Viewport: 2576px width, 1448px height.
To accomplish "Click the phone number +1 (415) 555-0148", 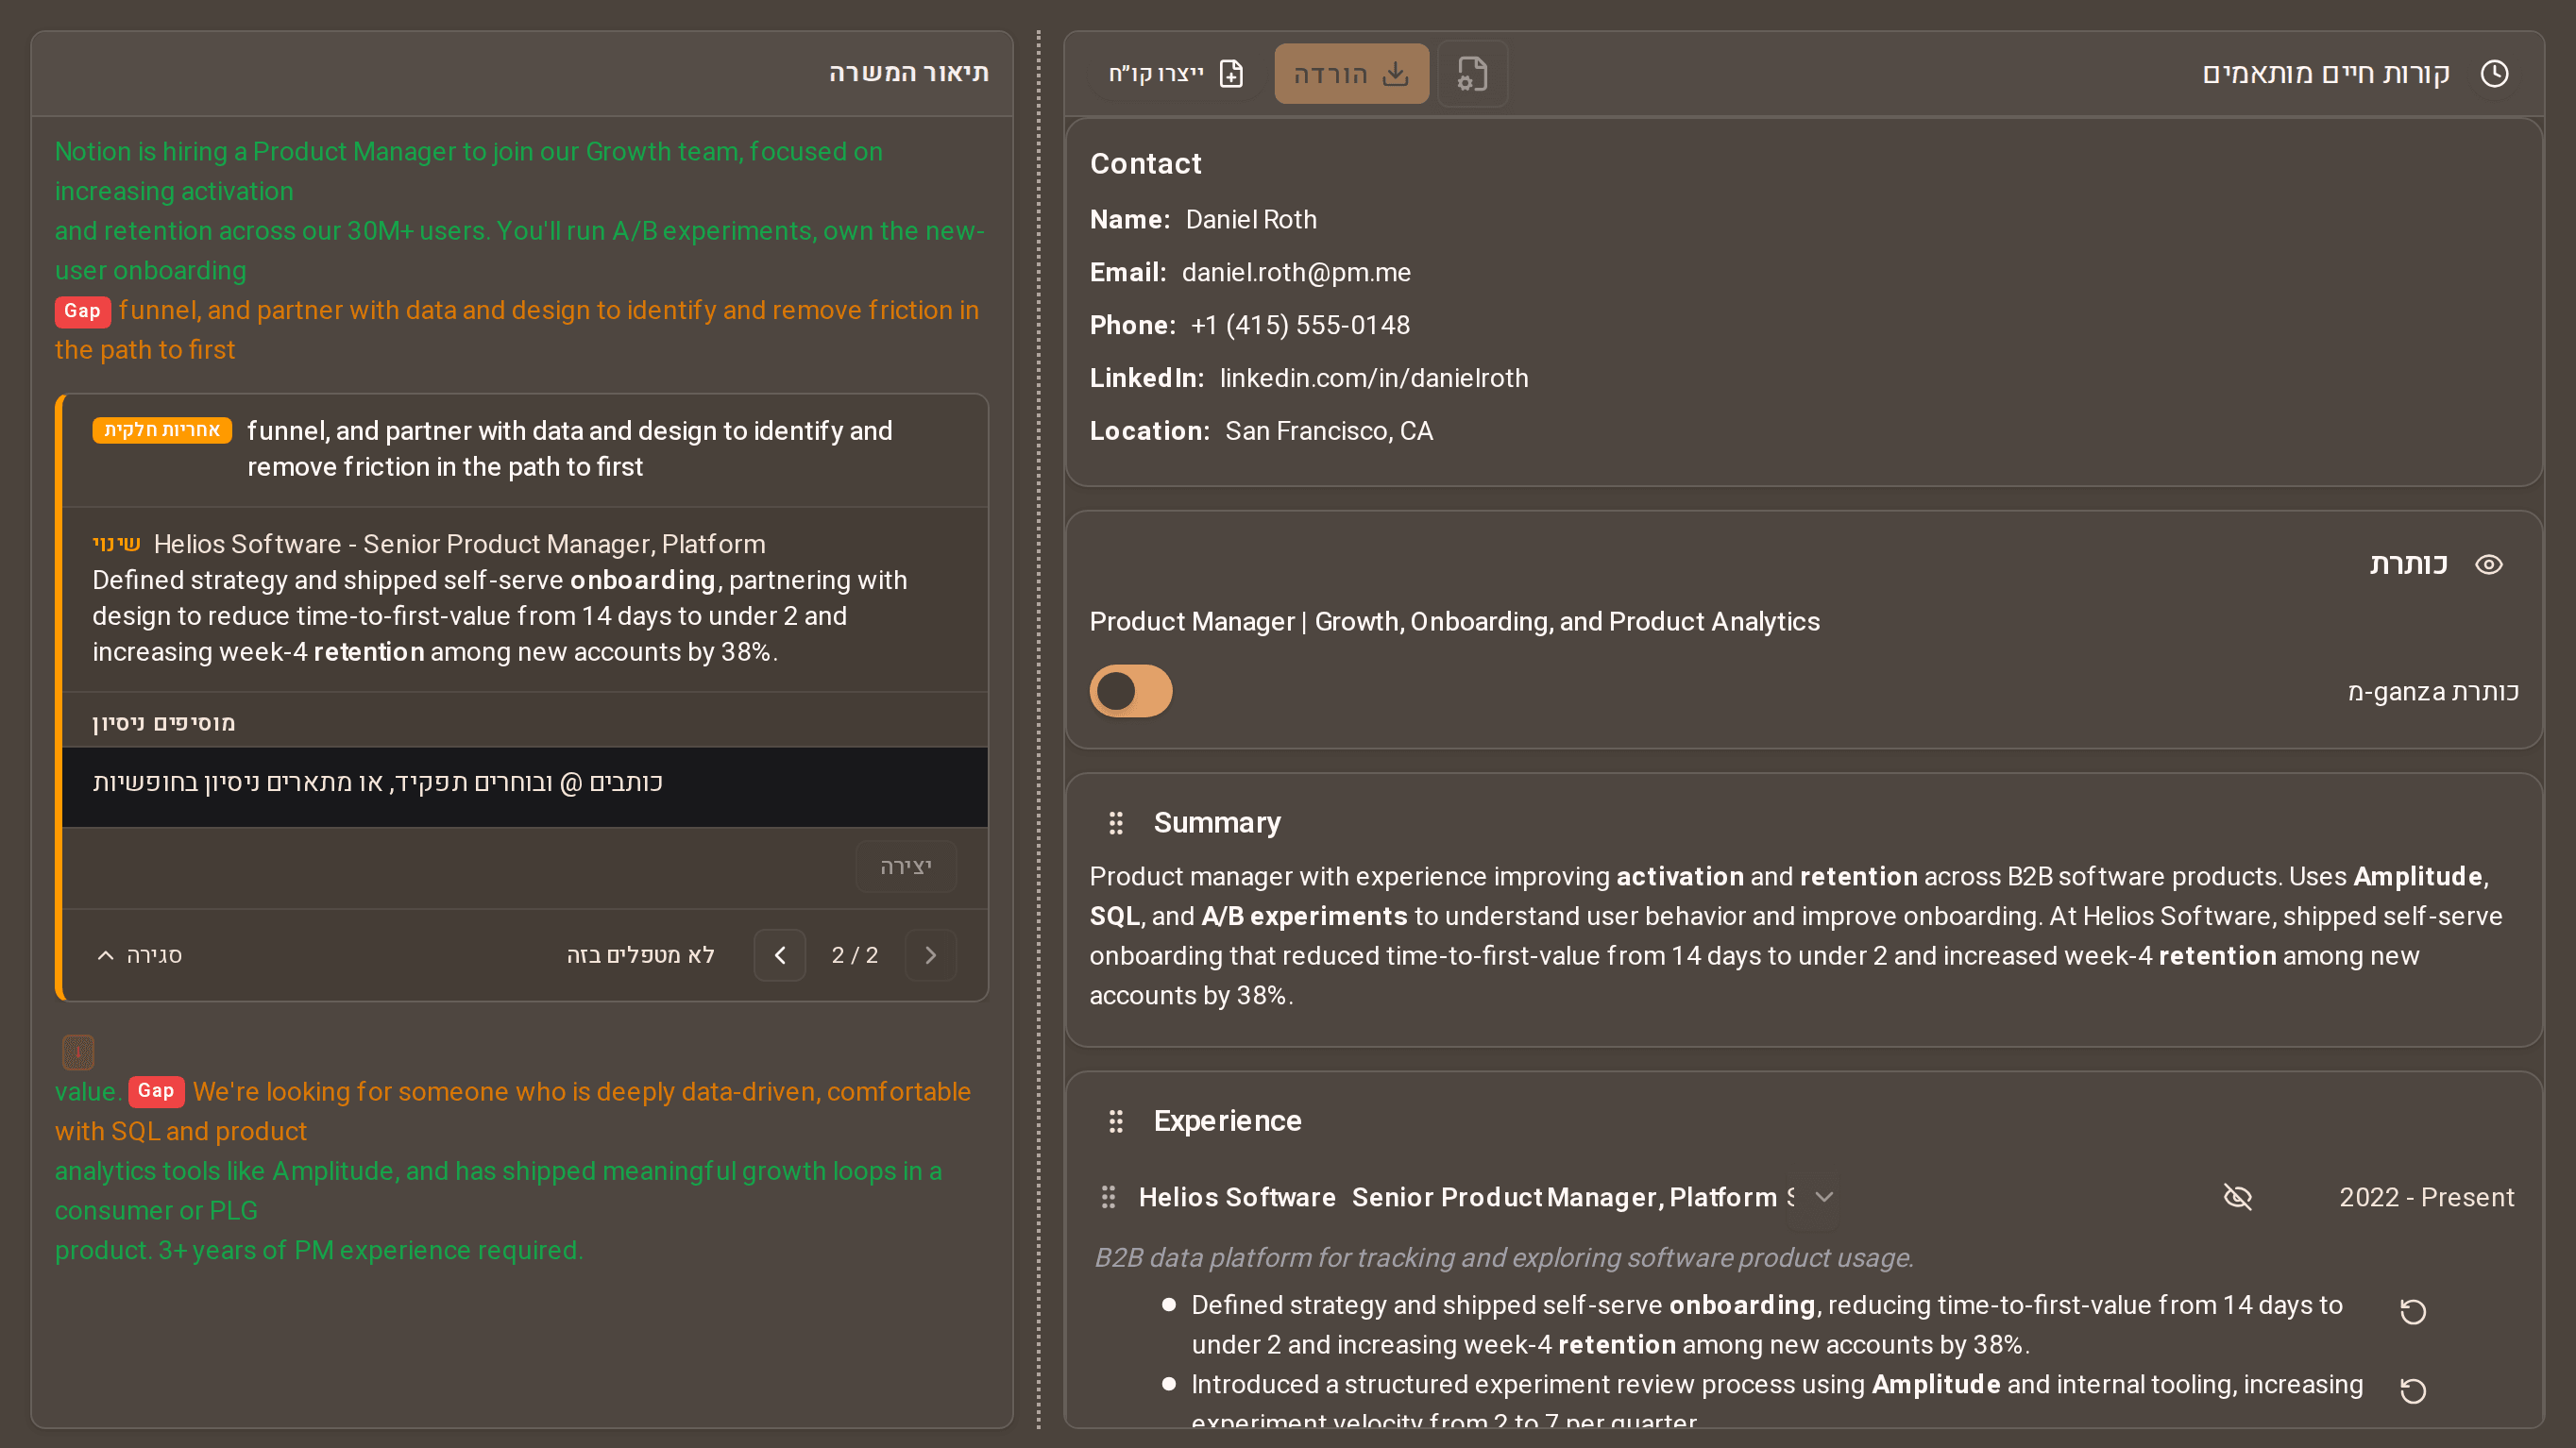I will (1300, 325).
